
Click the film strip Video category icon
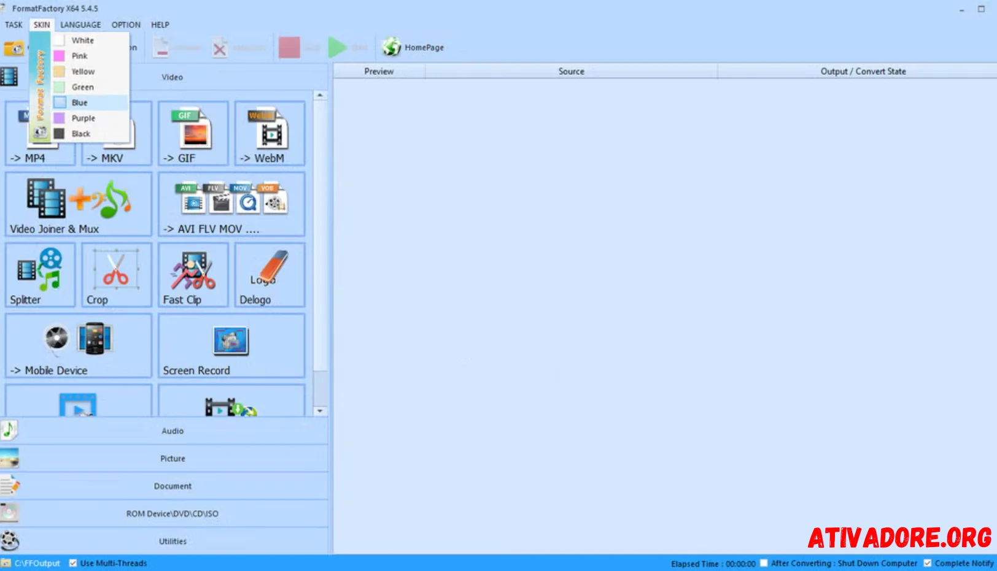[x=9, y=77]
